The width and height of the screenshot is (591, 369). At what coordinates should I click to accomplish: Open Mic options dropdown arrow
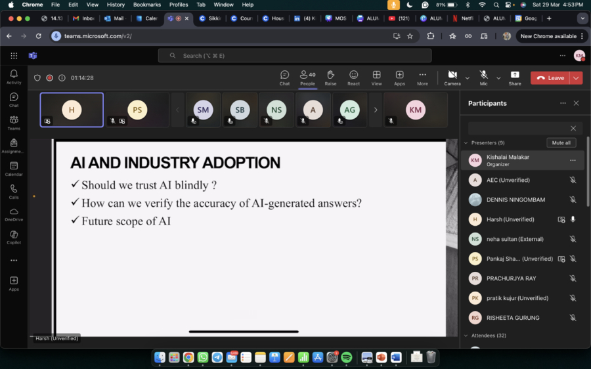pyautogui.click(x=498, y=78)
